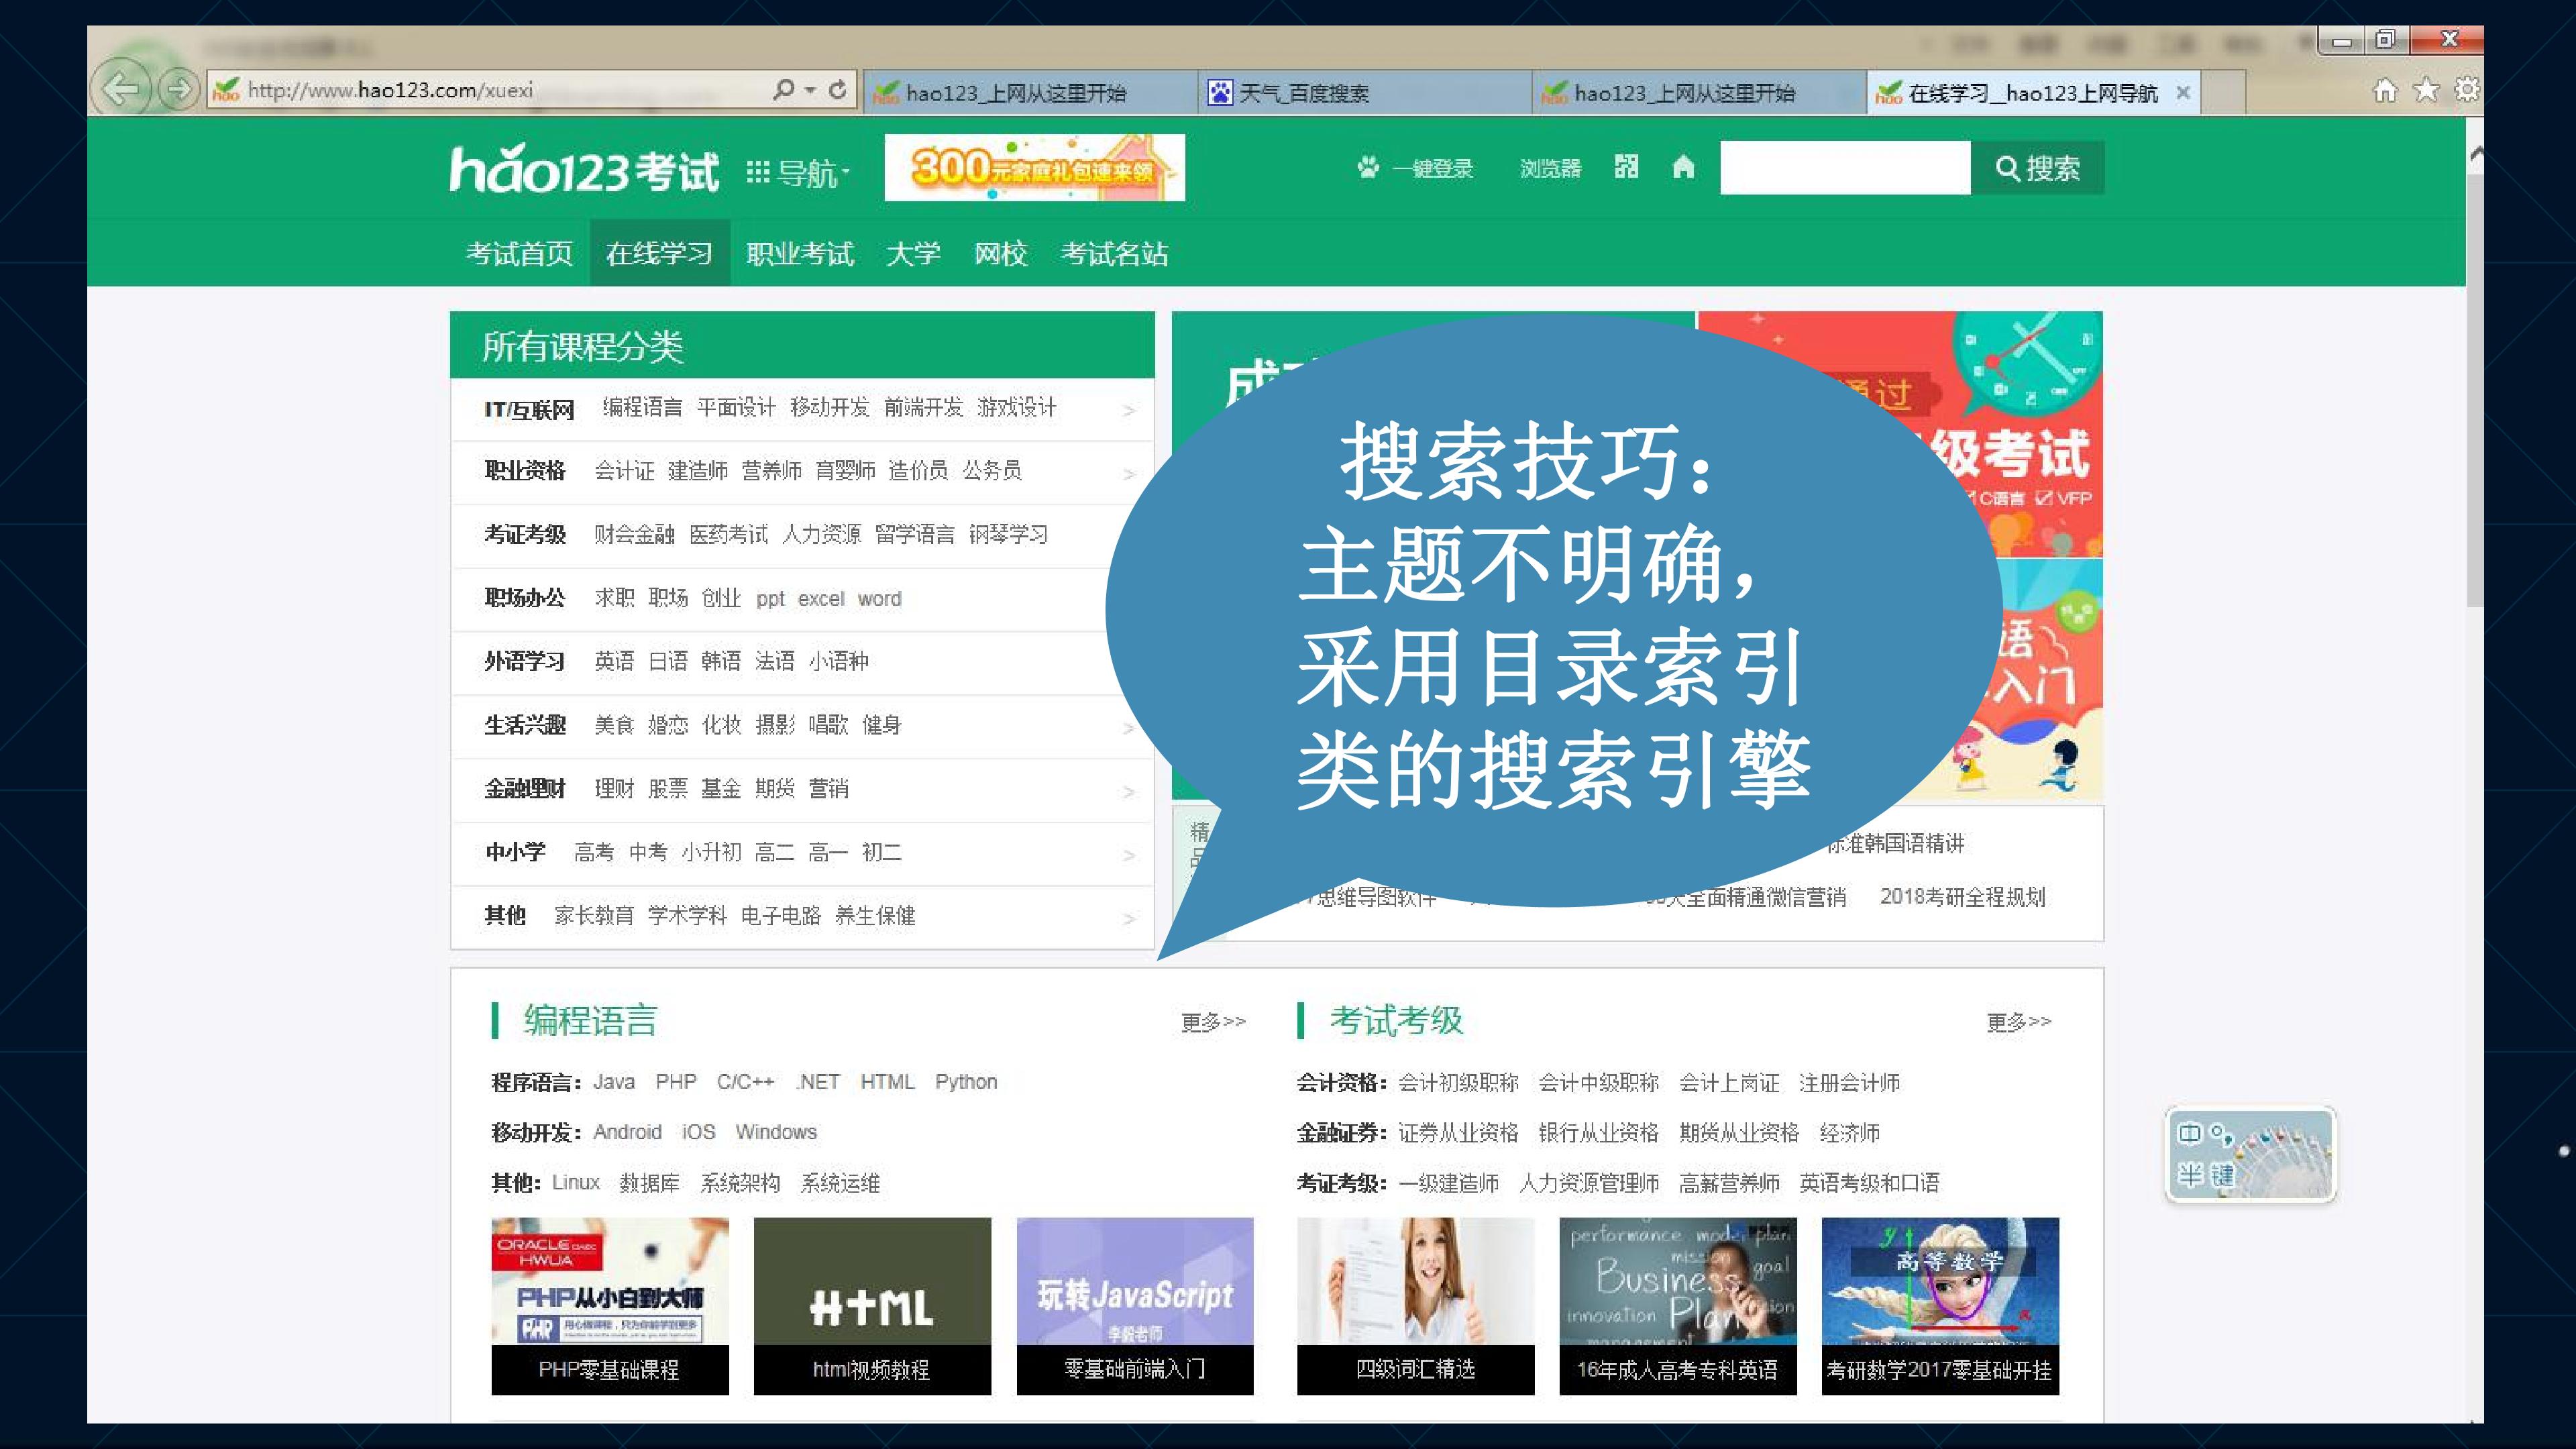Viewport: 2576px width, 1449px height.
Task: Open favorites via the star icon
Action: [2426, 91]
